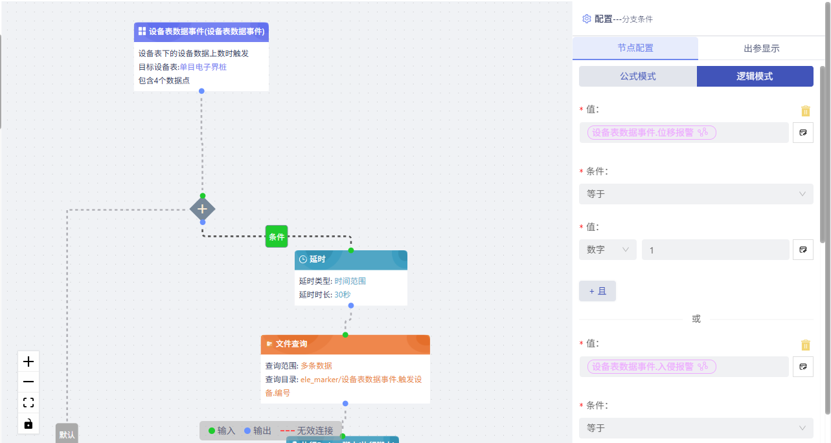Screen dimensions: 831x443
Task: Click the right panel vertical scrollbar
Action: (x=823, y=154)
